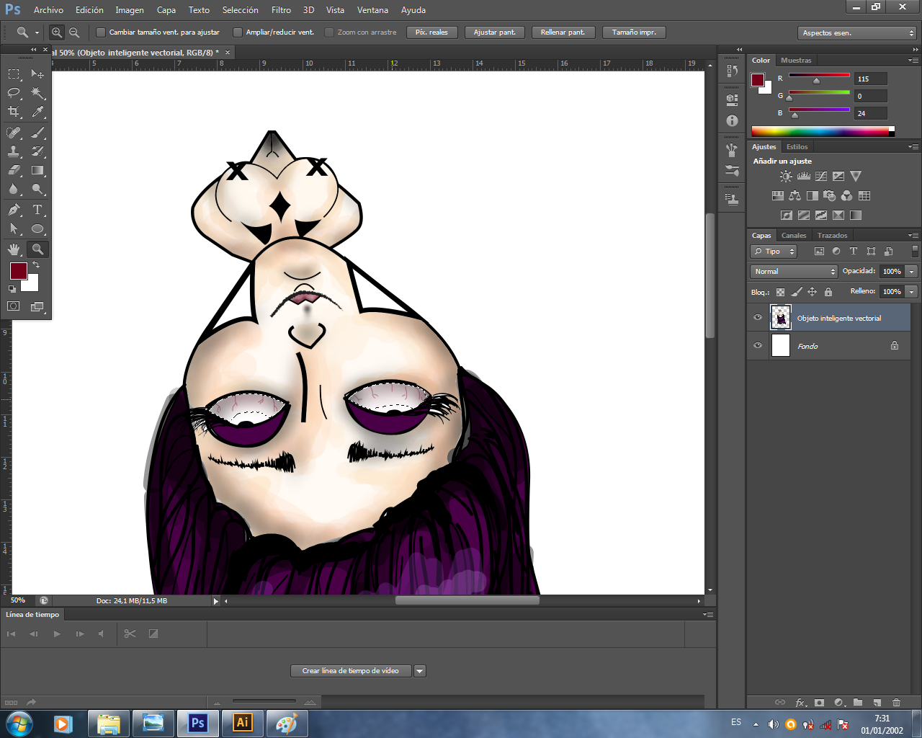Screen dimensions: 922x738
Task: Select the Crop tool
Action: point(14,112)
